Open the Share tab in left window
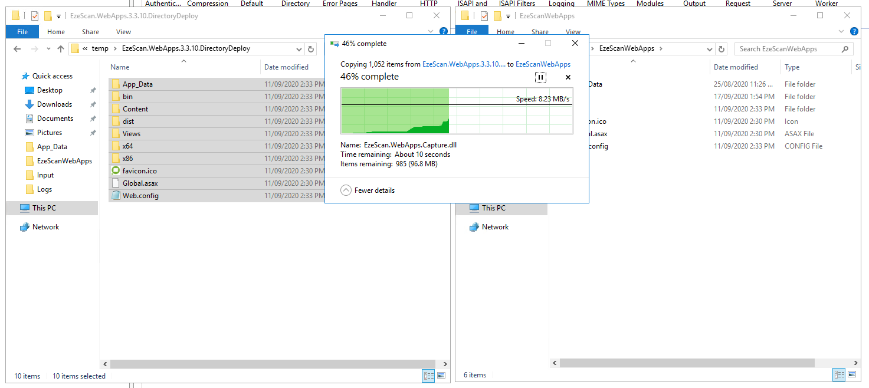Viewport: 869px width, 388px height. point(90,32)
